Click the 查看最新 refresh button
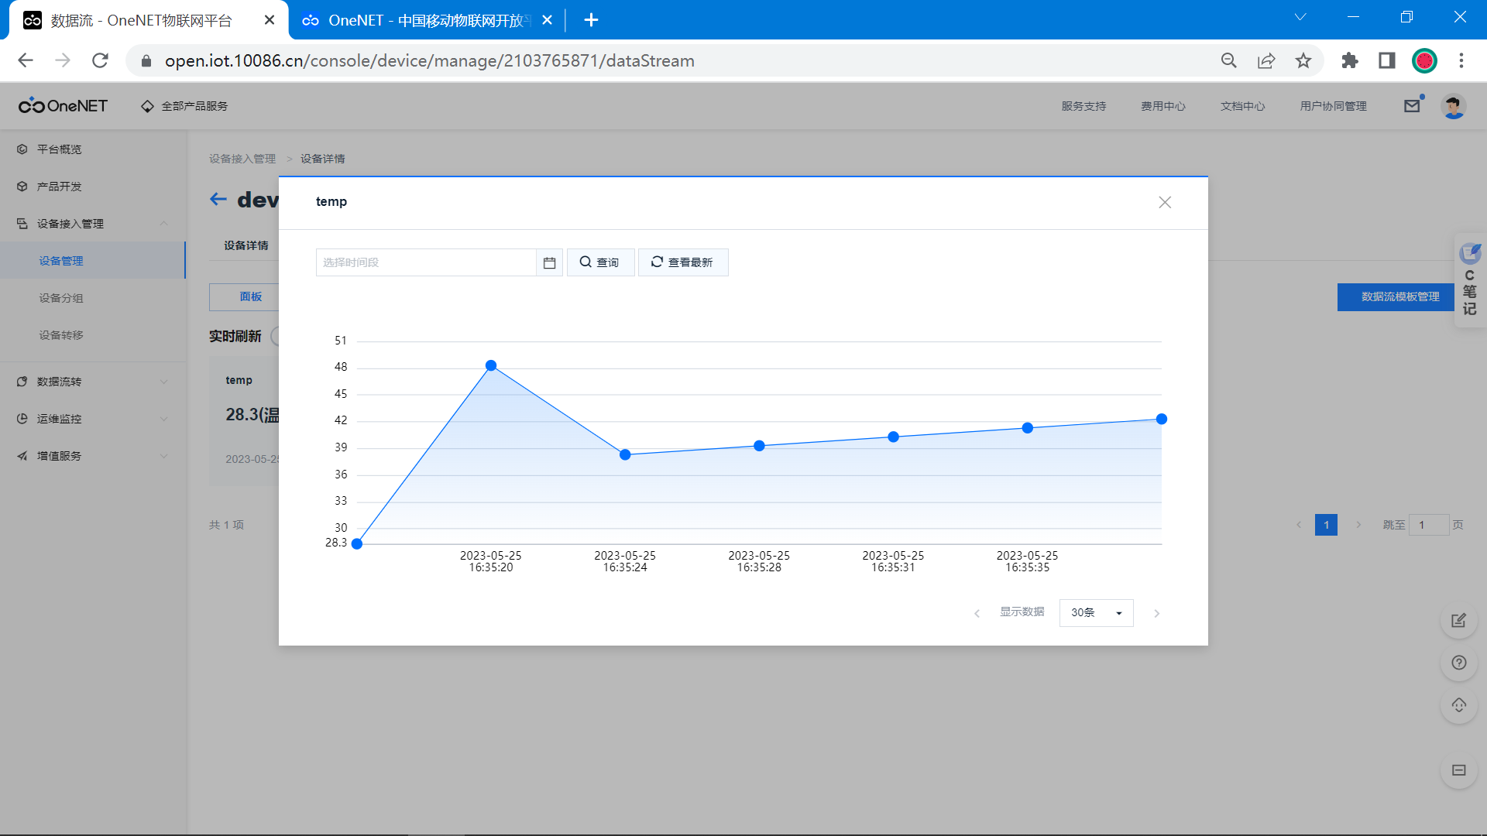The image size is (1487, 836). click(x=682, y=262)
